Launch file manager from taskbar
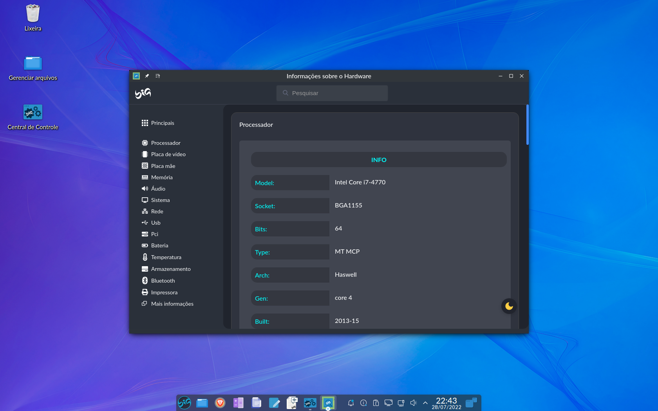 click(202, 402)
